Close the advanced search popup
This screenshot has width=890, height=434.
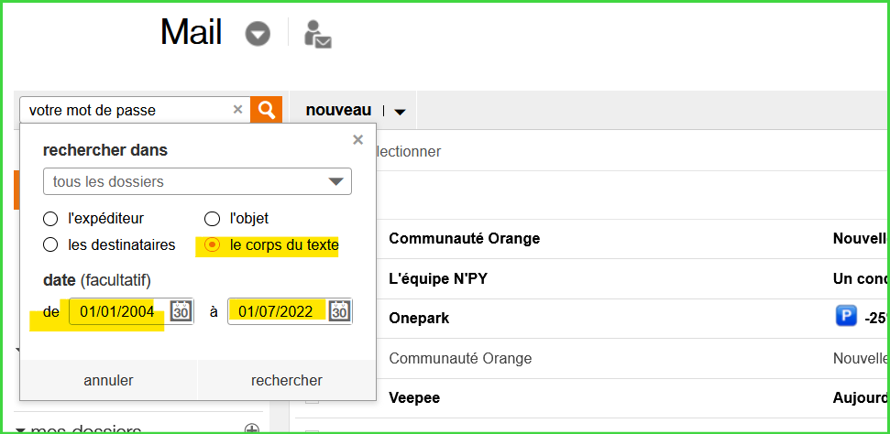point(357,140)
